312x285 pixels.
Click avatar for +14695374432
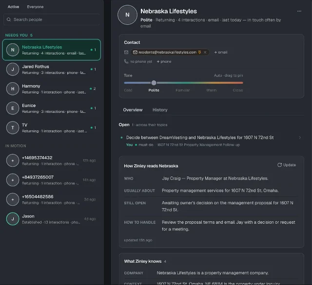[x=13, y=160]
